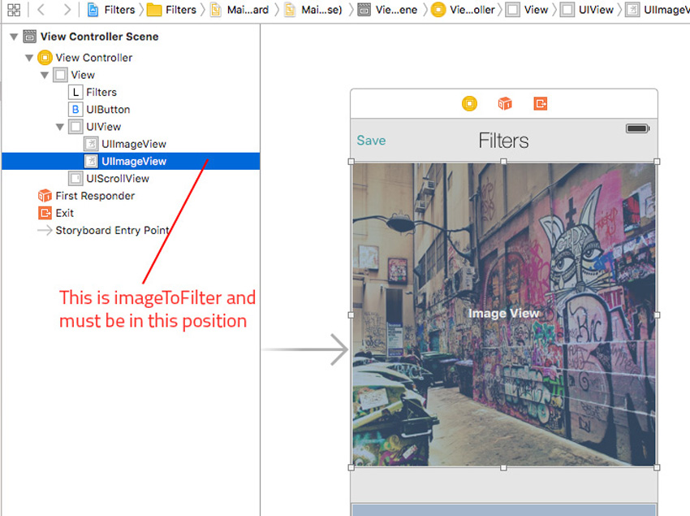This screenshot has height=516, width=690.
Task: Click the UIScrollView row icon
Action: [75, 179]
